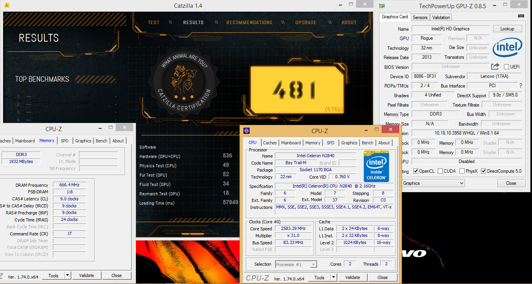Click the Catzilla app icon in title bar
The height and width of the screenshot is (284, 532).
[7, 5]
